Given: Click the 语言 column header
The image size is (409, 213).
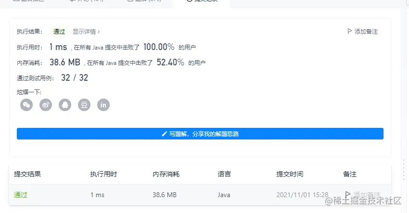Looking at the screenshot, I should pyautogui.click(x=224, y=174).
